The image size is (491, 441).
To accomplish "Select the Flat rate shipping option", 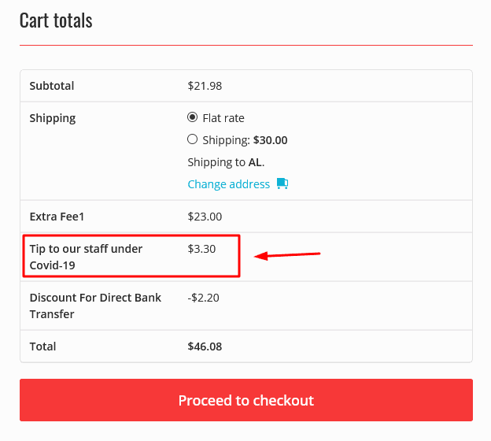I will tap(192, 117).
